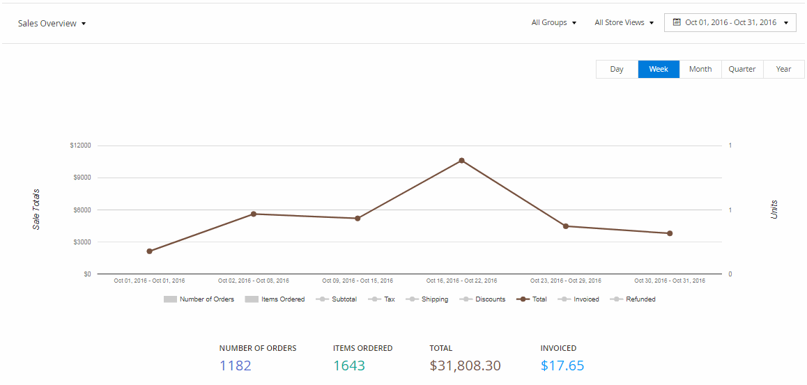Click the Oct 01 data point on chart
This screenshot has height=385, width=807.
click(149, 251)
